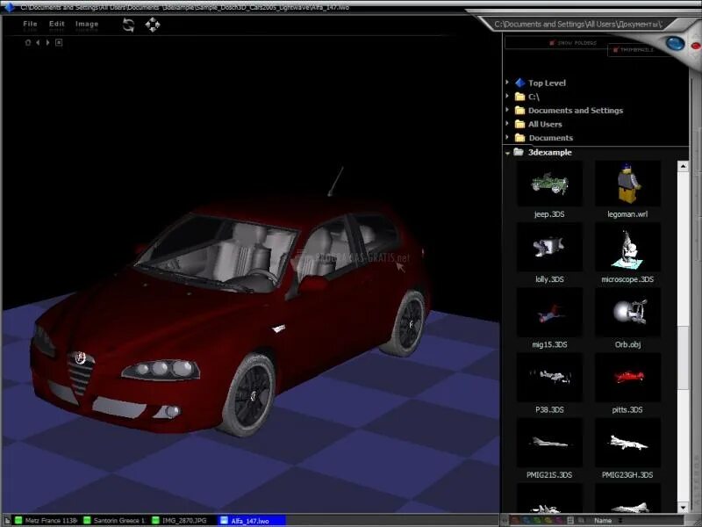Switch to the Santorin Greece tab
Screen dimensions: 702x527
(x=115, y=520)
